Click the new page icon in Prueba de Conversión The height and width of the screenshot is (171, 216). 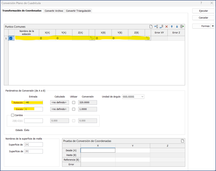coord(182,141)
